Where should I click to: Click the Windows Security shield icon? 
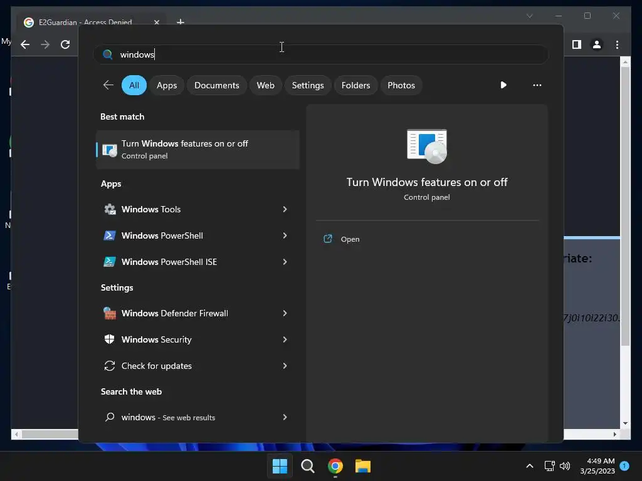point(110,339)
